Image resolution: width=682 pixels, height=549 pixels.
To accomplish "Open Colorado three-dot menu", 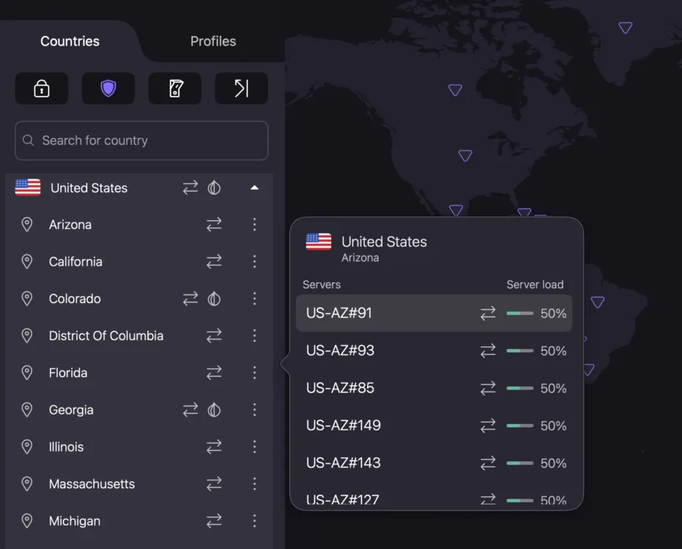I will coord(254,299).
